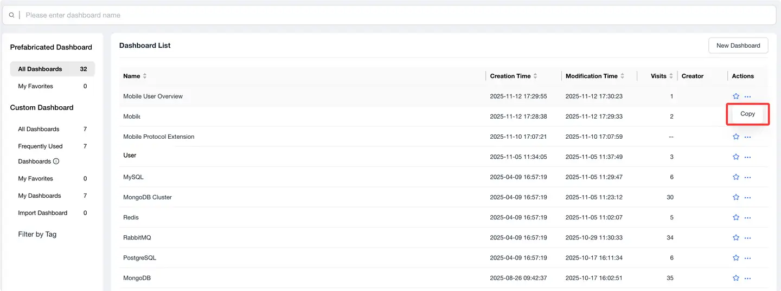Sort by Visits column arrows
Viewport: 781px width, 291px height.
pyautogui.click(x=671, y=76)
